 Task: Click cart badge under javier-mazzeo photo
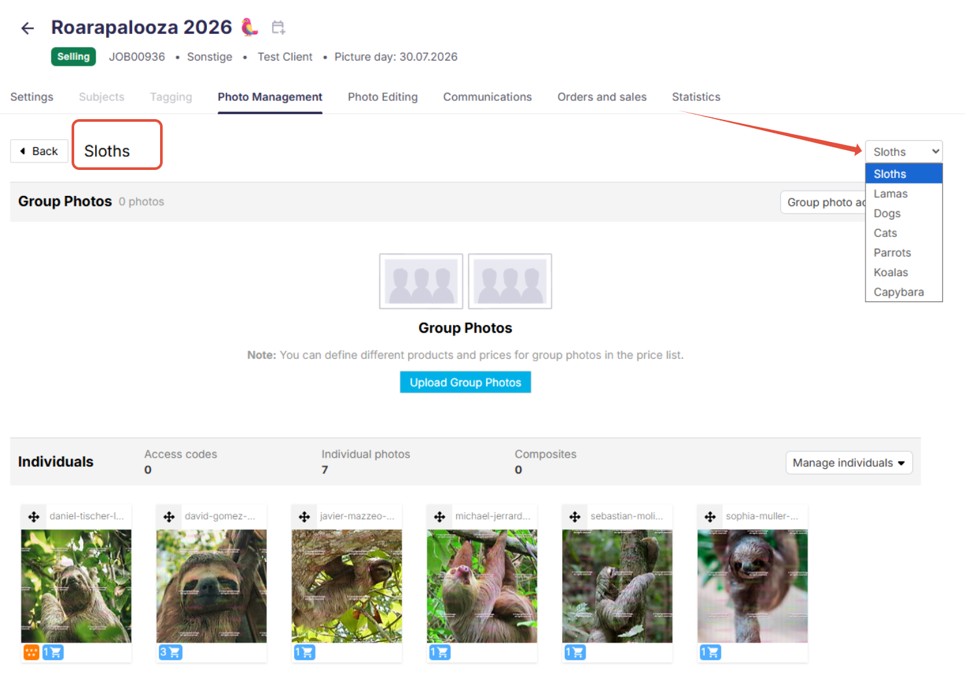305,652
